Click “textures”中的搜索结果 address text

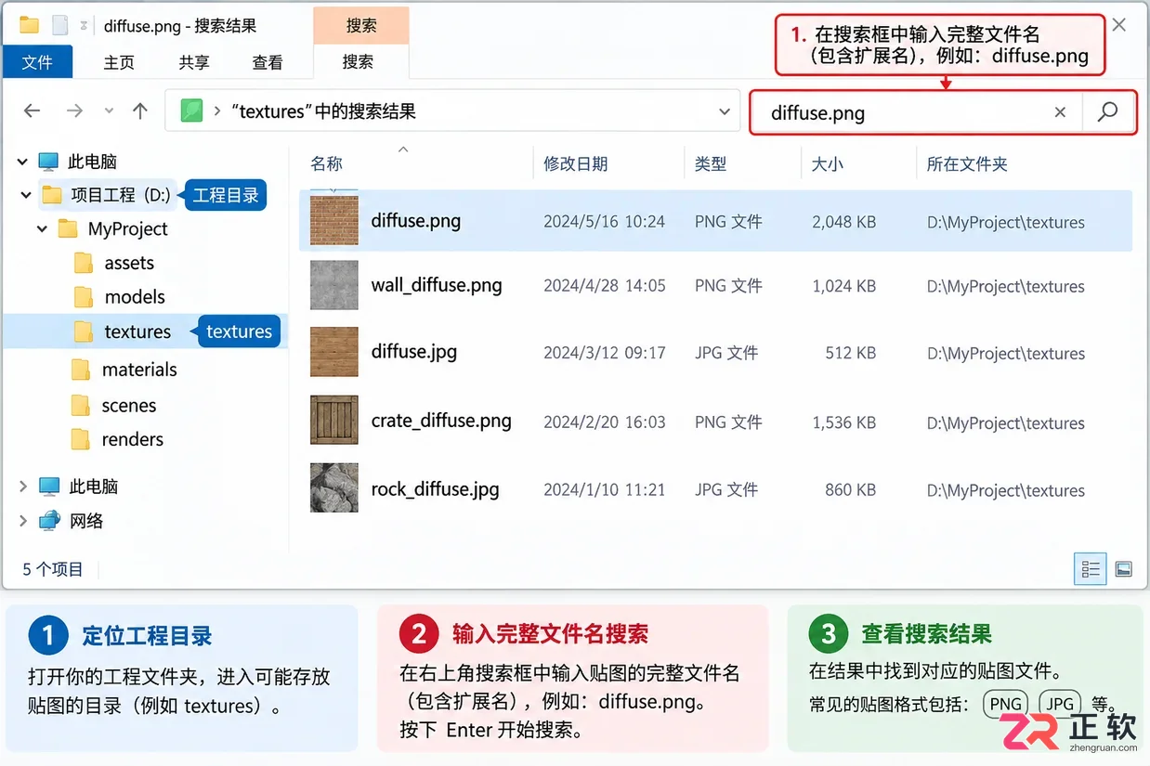tap(322, 111)
